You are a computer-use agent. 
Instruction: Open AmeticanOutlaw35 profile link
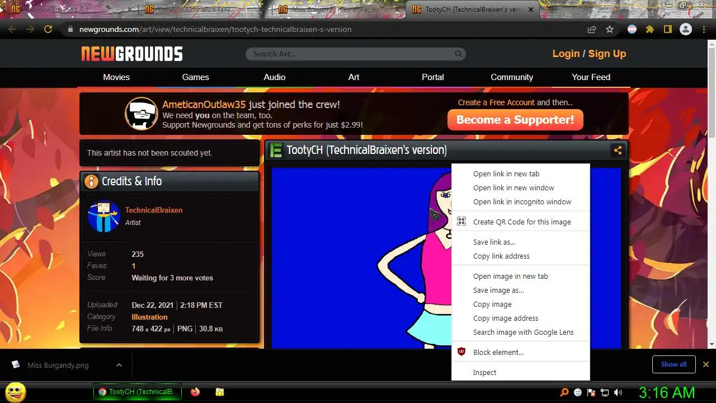204,105
